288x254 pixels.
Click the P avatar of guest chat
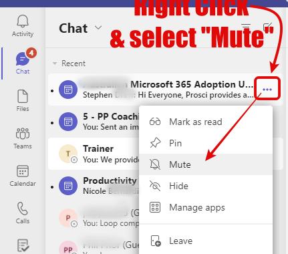pyautogui.click(x=68, y=218)
